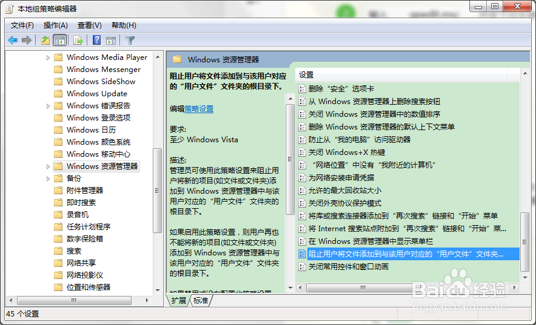Switch to the 扩展 tab
Image resolution: width=536 pixels, height=325 pixels.
178,300
